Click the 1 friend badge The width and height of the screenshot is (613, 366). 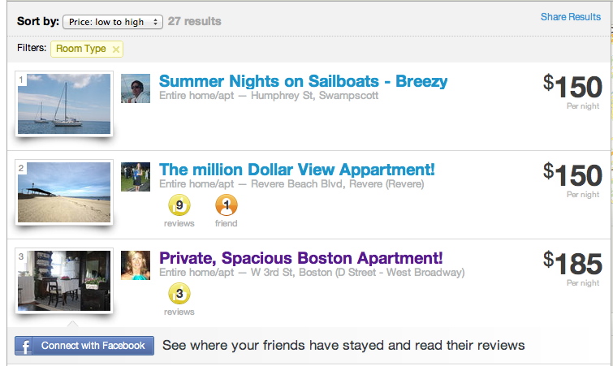(227, 206)
